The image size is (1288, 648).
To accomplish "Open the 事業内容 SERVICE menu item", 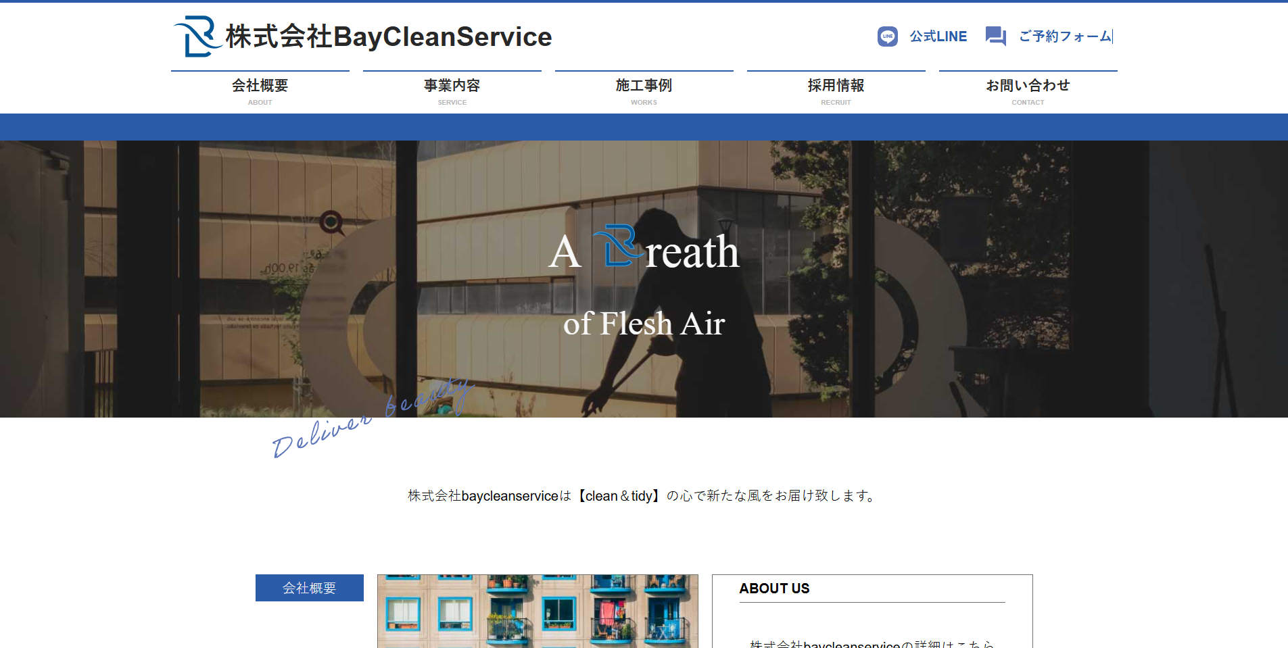I will 452,92.
